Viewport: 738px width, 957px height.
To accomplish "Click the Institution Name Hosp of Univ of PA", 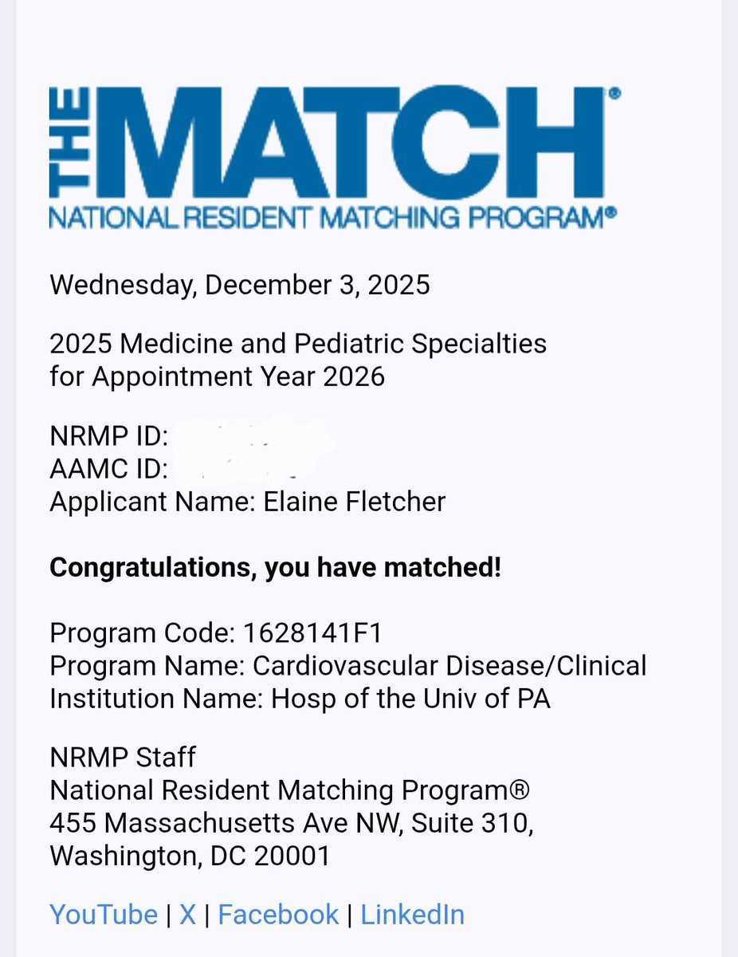I will [300, 698].
